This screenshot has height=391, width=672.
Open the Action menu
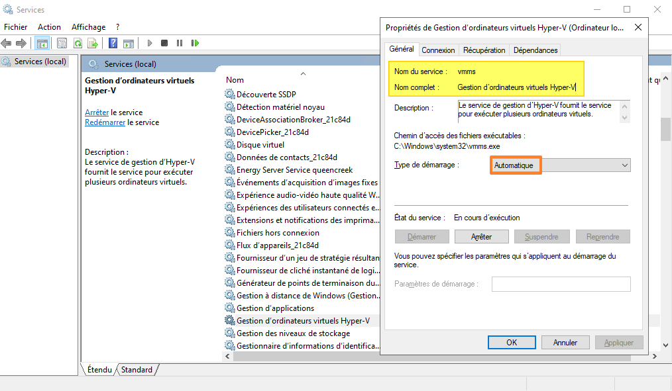click(49, 27)
